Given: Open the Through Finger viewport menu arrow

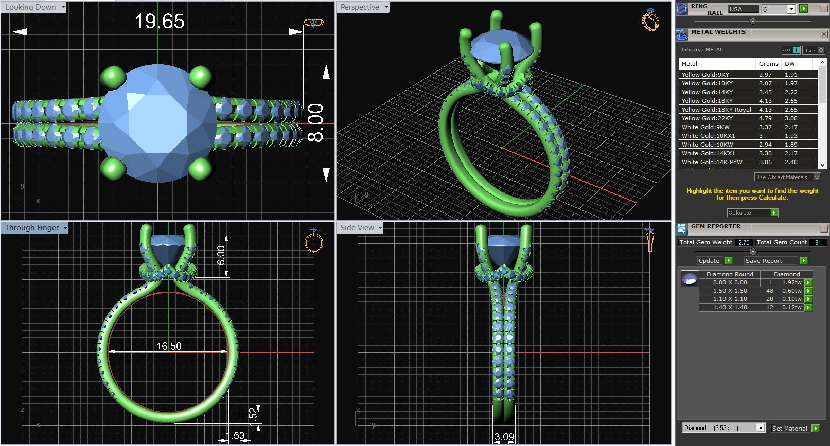Looking at the screenshot, I should pos(65,228).
